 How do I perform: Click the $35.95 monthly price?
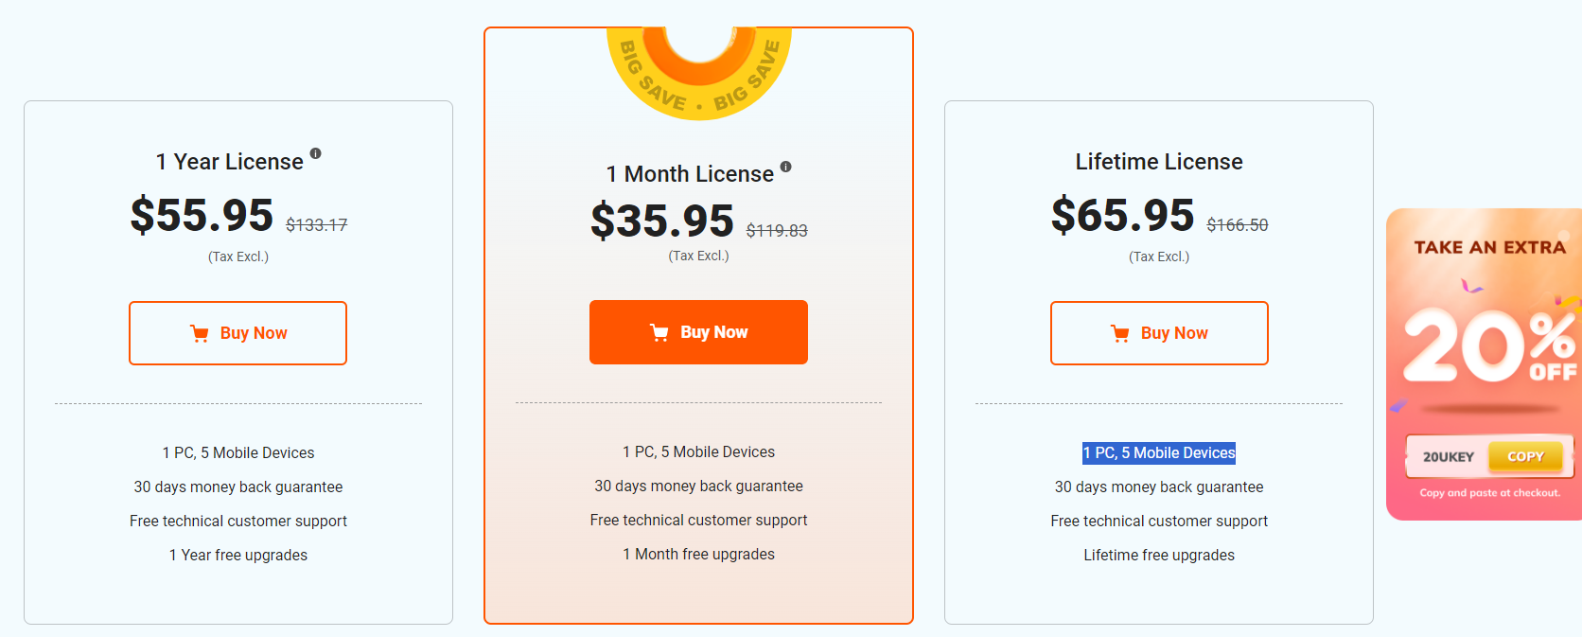click(662, 221)
